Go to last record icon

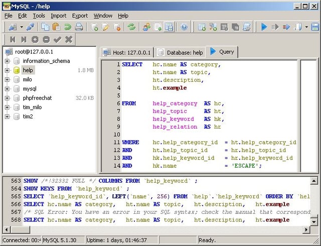pos(24,39)
